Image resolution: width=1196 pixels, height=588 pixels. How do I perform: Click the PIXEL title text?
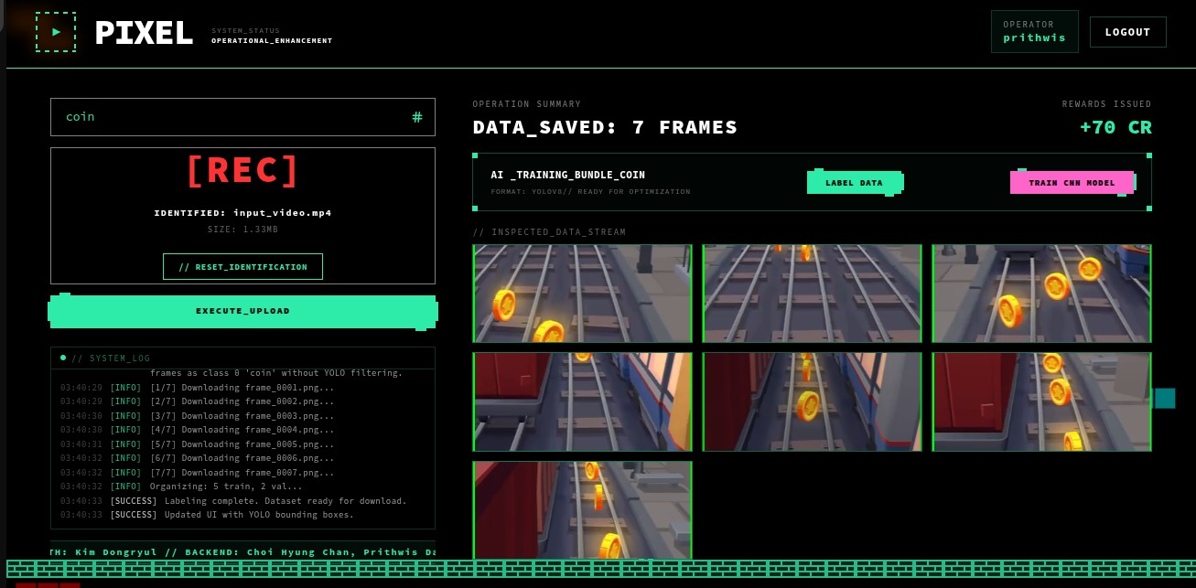pyautogui.click(x=145, y=34)
